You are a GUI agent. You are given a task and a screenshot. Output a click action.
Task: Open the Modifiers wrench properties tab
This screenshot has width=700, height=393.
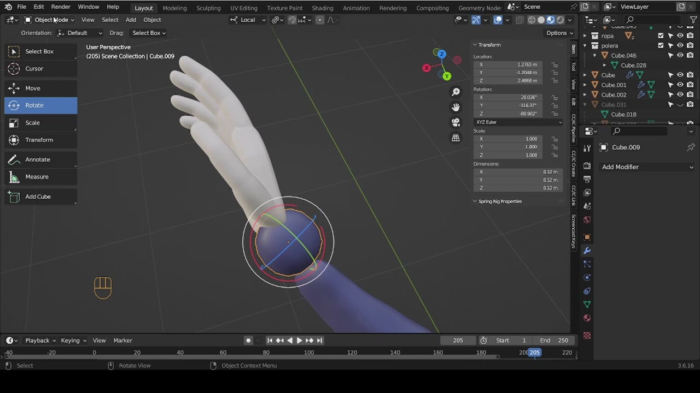[x=587, y=251]
